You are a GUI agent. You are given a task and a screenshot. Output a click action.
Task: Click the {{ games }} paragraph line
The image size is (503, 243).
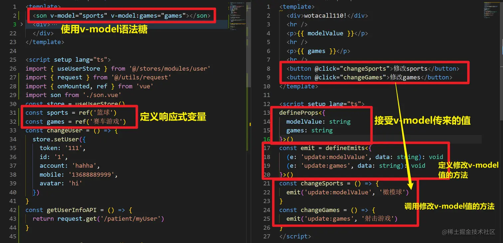tap(318, 51)
